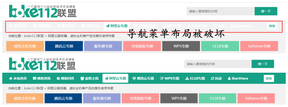
Task: Click the grid icon beside 博客资讯 in green bar
Action: (x=34, y=79)
